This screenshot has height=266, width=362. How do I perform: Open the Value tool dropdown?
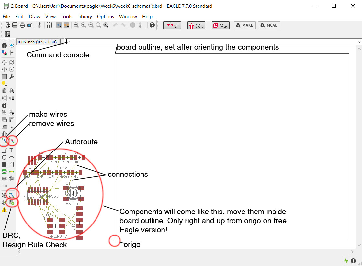coord(12,113)
